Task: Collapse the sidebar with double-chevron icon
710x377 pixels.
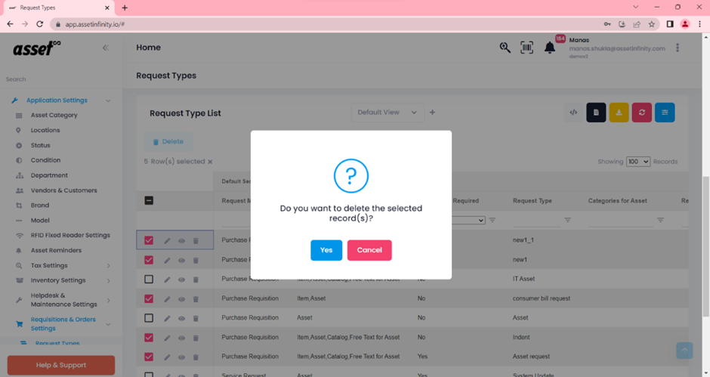Action: pos(106,48)
